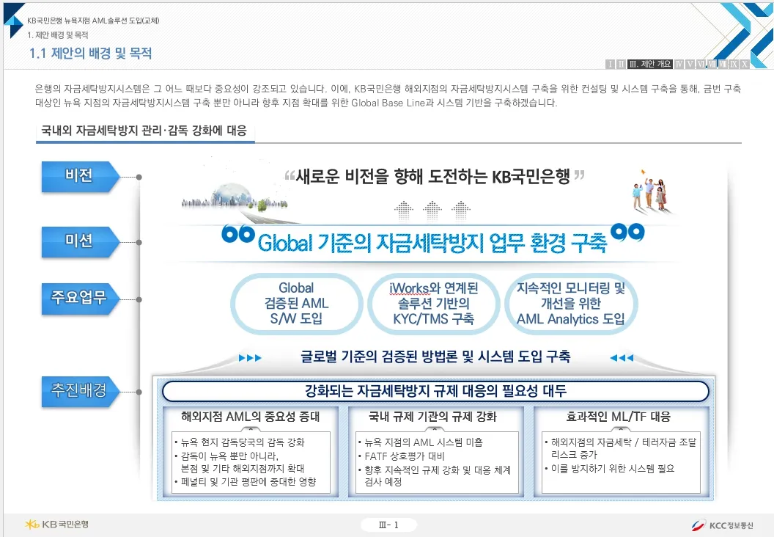Select the globe illustration near the vision banner

click(x=232, y=192)
